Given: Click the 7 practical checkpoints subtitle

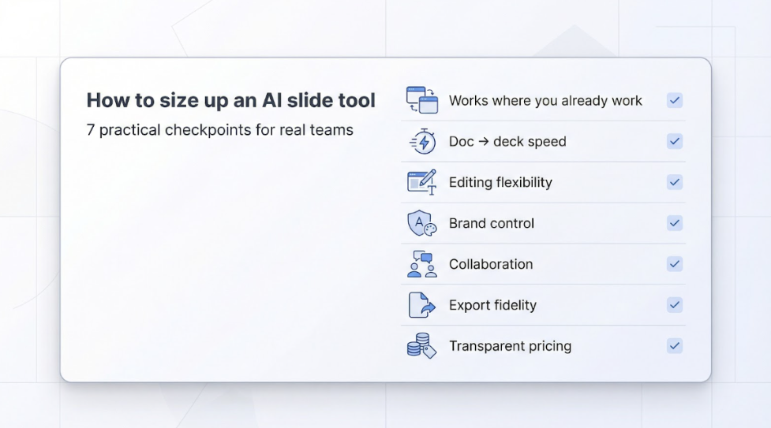Looking at the screenshot, I should (x=219, y=129).
